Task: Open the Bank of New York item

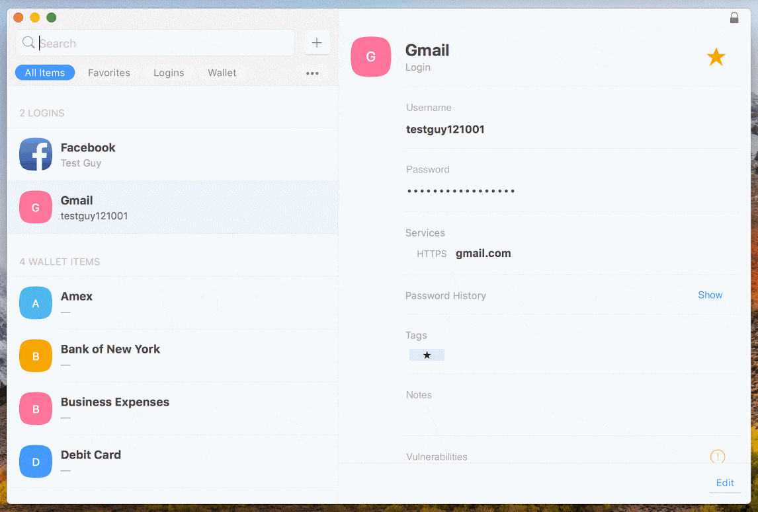Action: tap(173, 356)
